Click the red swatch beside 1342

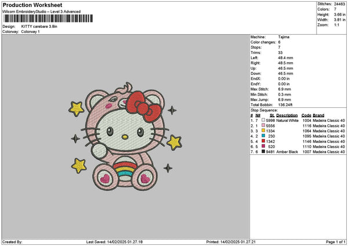[x=263, y=141]
